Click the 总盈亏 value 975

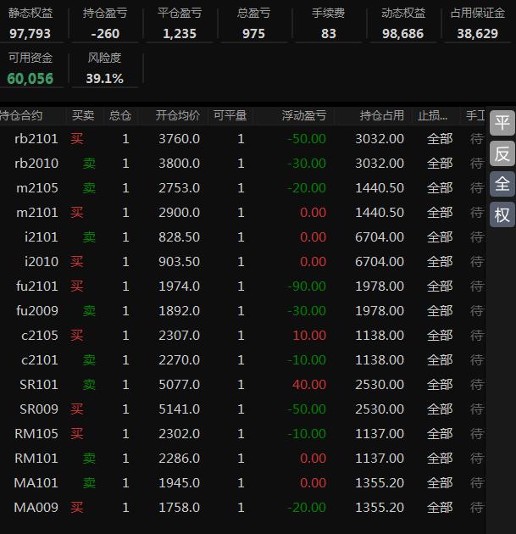coord(253,34)
